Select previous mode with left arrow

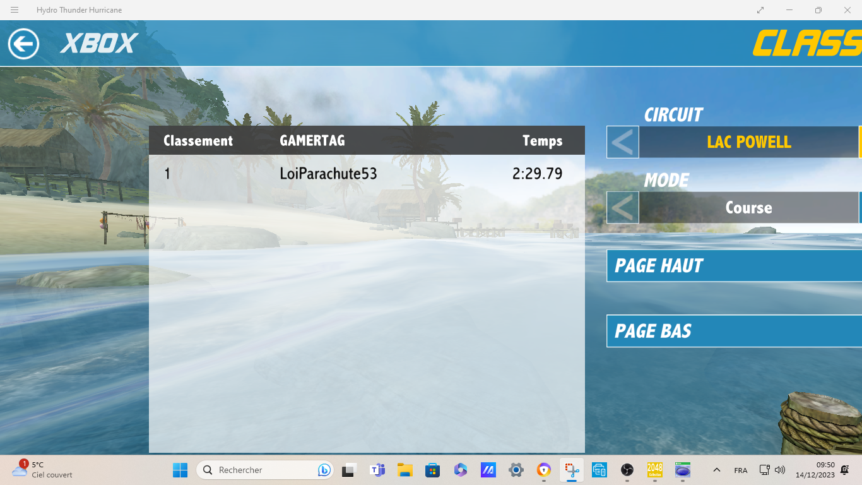click(623, 208)
